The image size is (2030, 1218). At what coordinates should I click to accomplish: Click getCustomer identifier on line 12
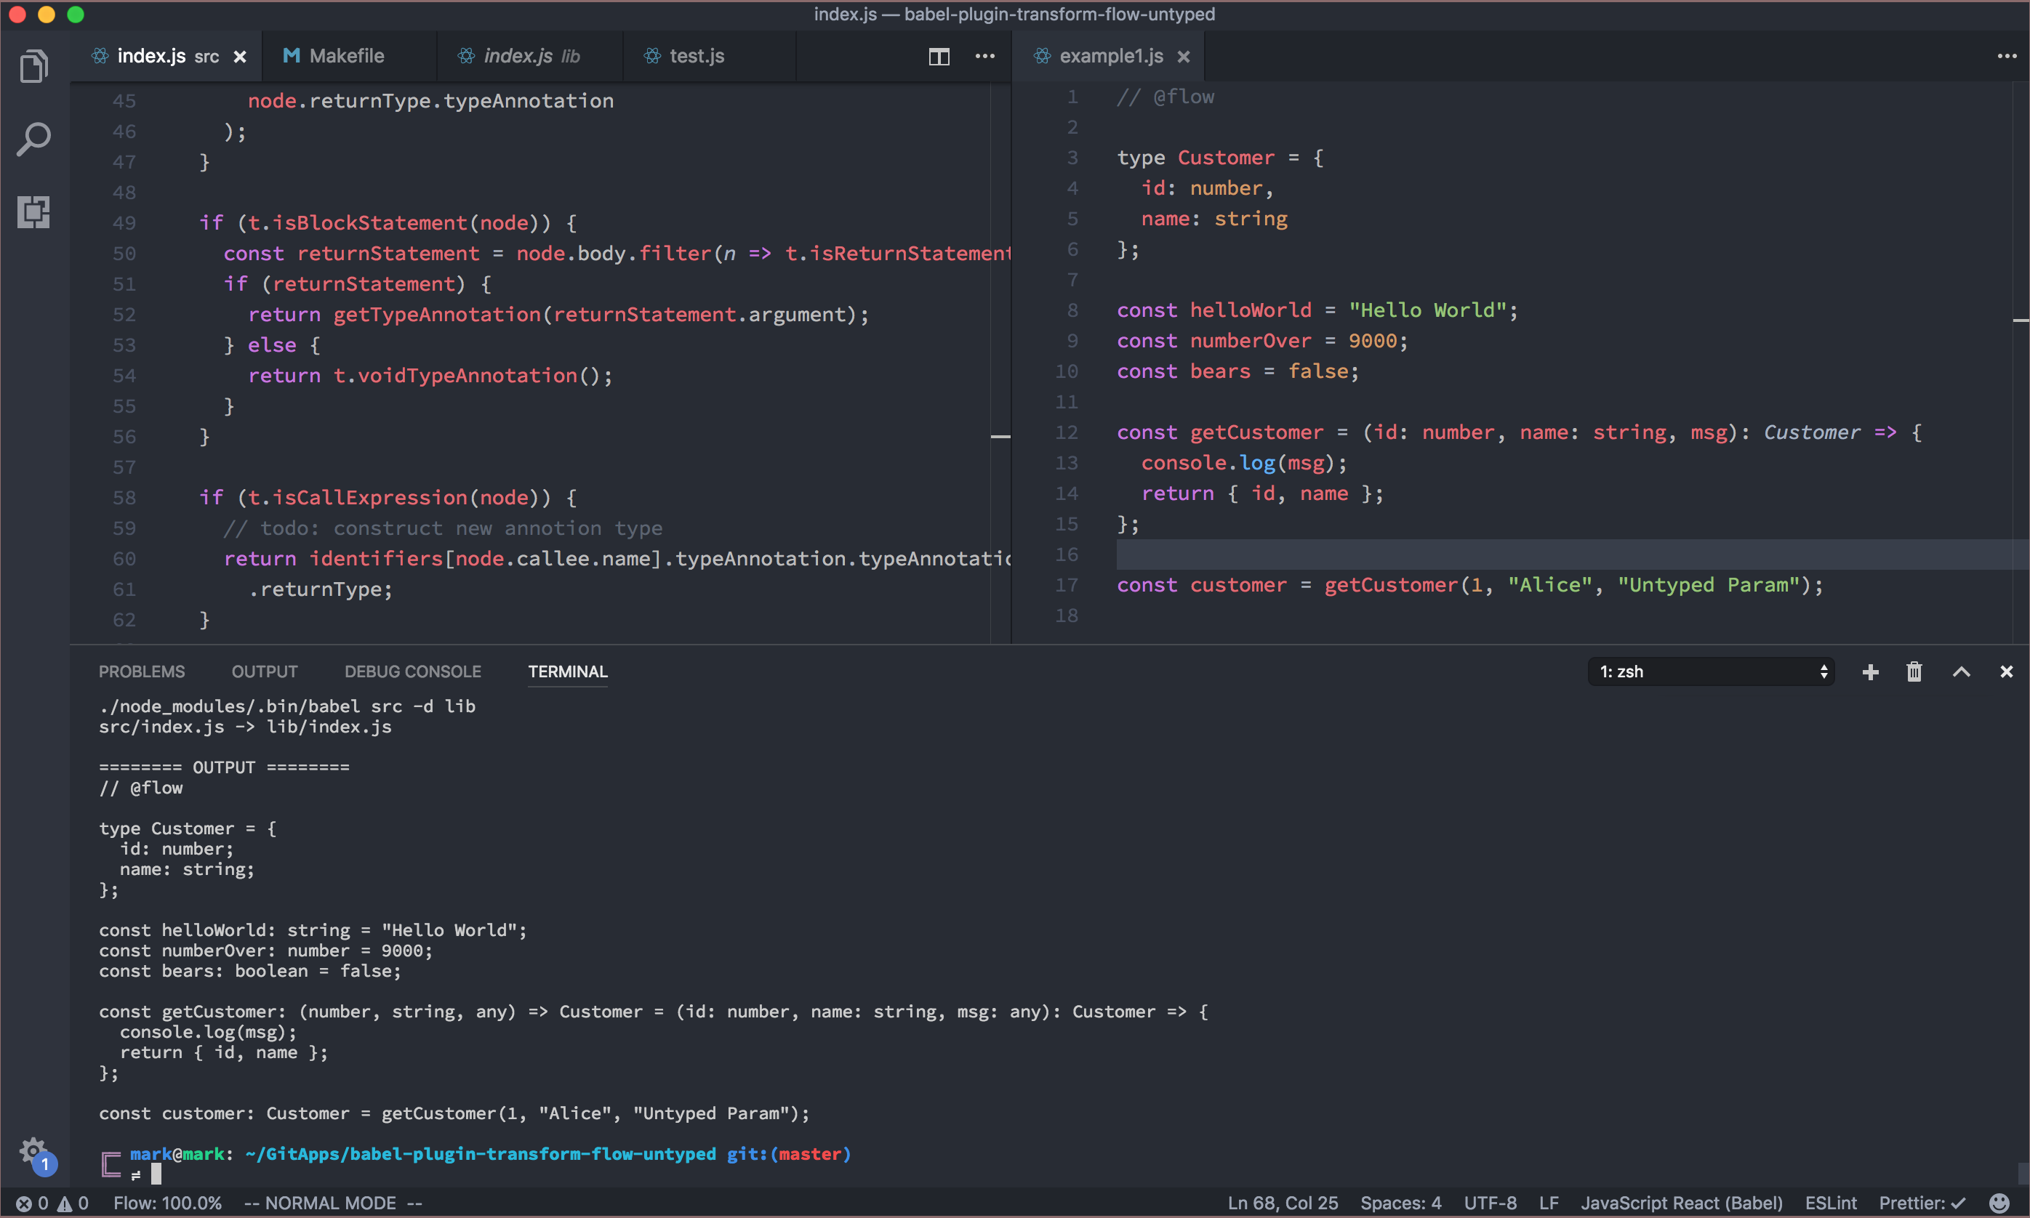pos(1256,432)
